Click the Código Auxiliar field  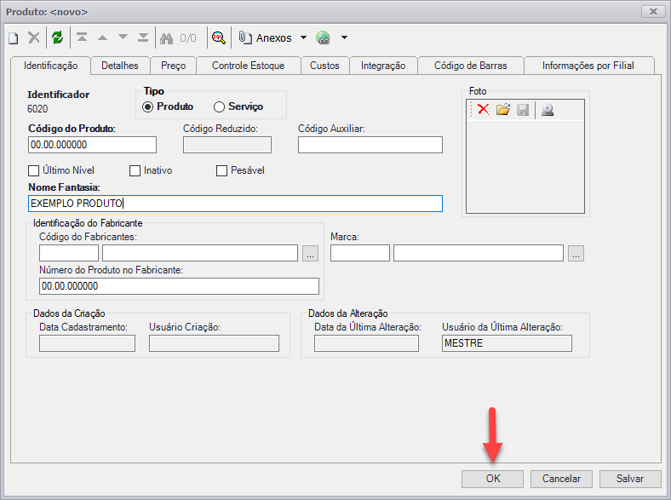(370, 145)
